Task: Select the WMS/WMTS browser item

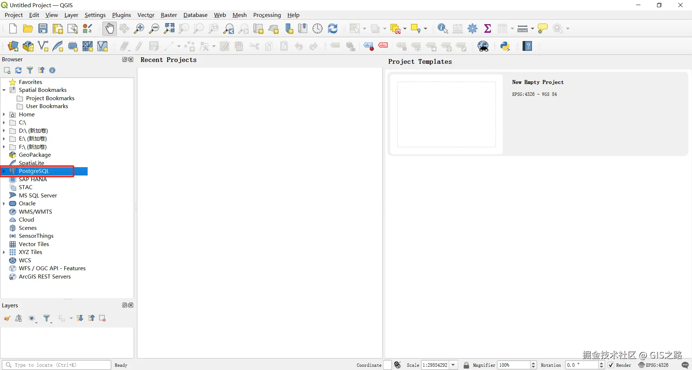Action: 35,212
